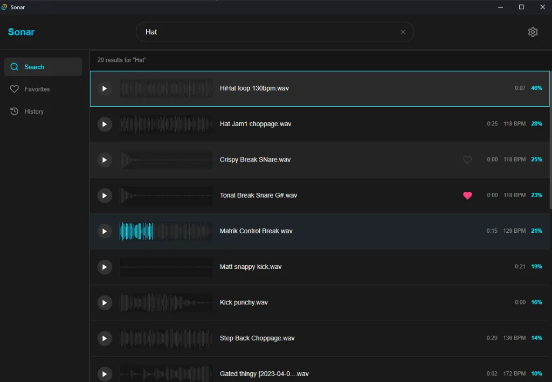The height and width of the screenshot is (382, 552).
Task: Click the 46% match score of HiHat loop
Action: pos(536,87)
